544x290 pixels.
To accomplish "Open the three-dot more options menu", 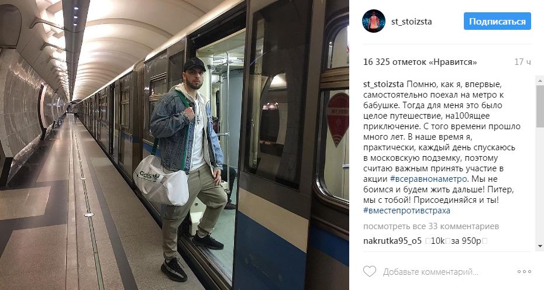I will click(x=524, y=272).
